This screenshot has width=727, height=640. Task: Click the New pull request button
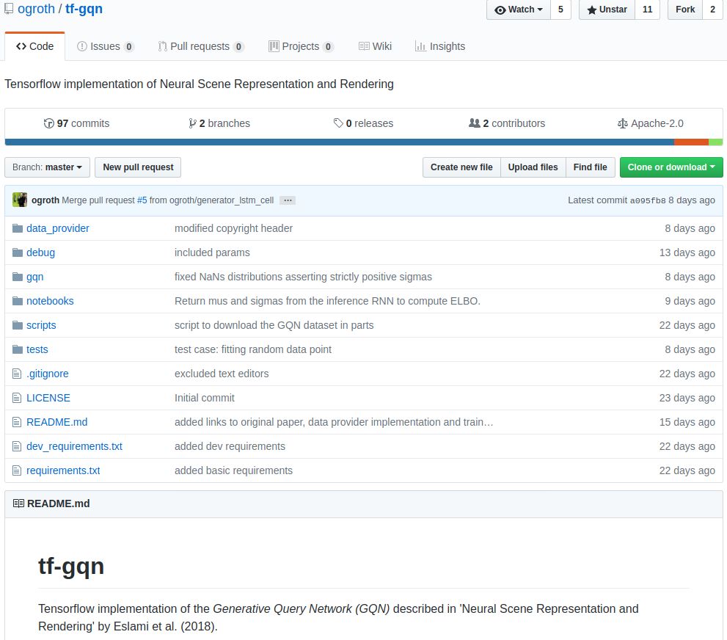click(x=138, y=167)
